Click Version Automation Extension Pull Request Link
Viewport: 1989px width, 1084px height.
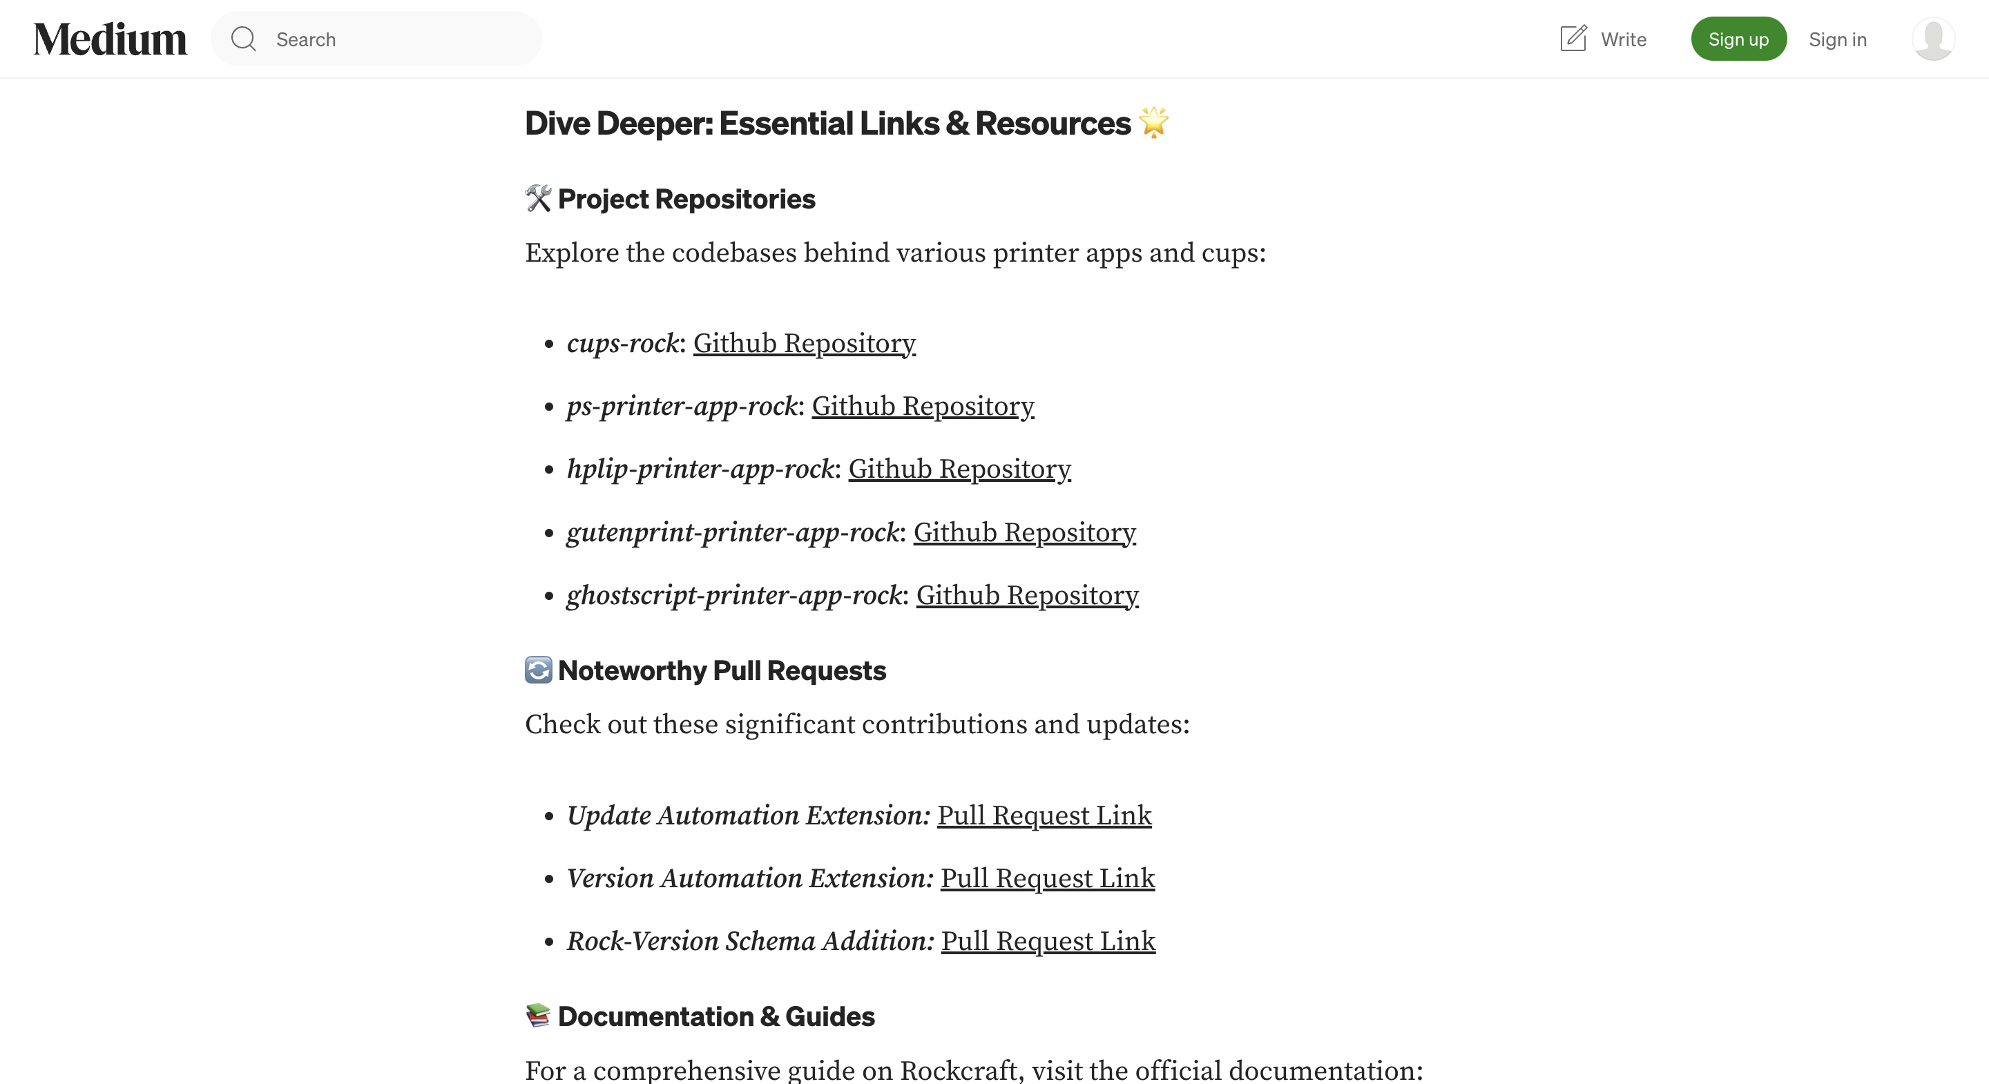(1048, 877)
